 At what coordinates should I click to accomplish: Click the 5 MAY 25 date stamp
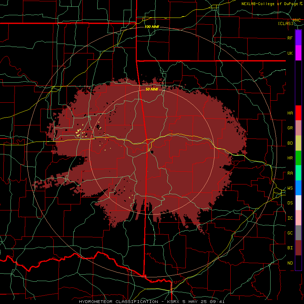click(195, 302)
